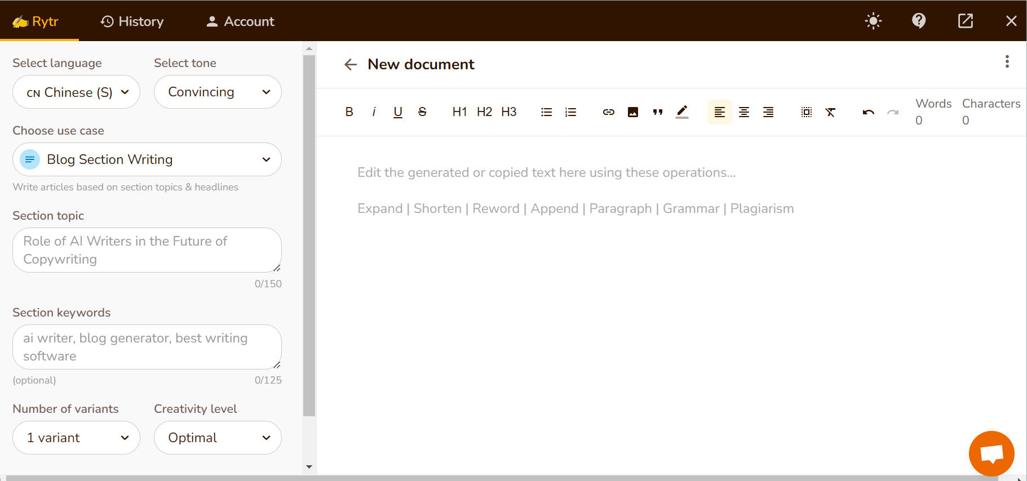Open the text highlight color tool
The image size is (1027, 481).
pyautogui.click(x=682, y=112)
